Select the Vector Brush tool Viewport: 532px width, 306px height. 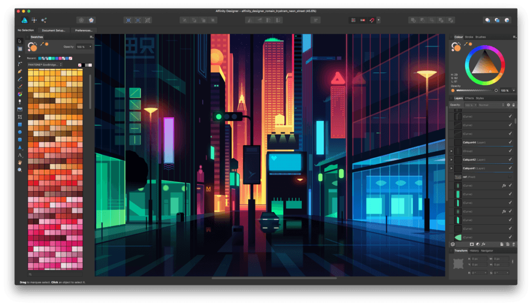click(20, 87)
